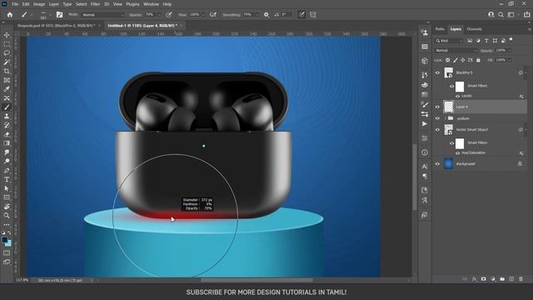Switch to the Channels tab
533x300 pixels.
474,29
